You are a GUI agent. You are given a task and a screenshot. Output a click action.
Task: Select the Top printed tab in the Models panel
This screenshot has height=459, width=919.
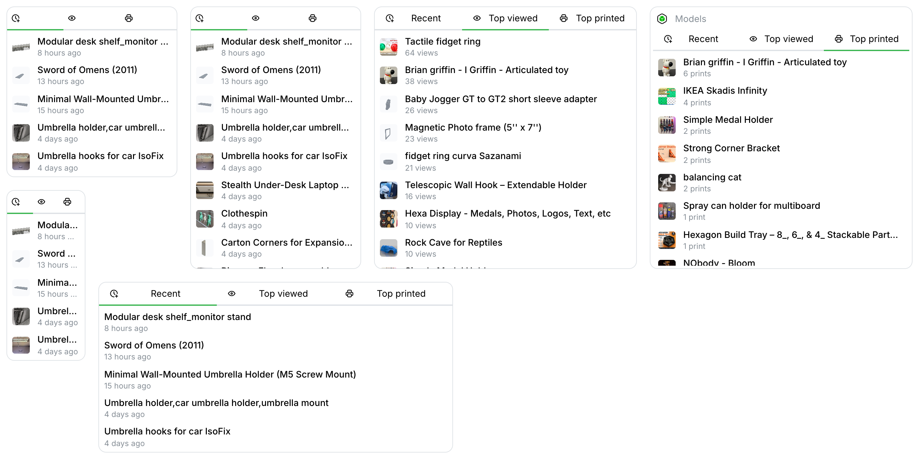point(866,39)
